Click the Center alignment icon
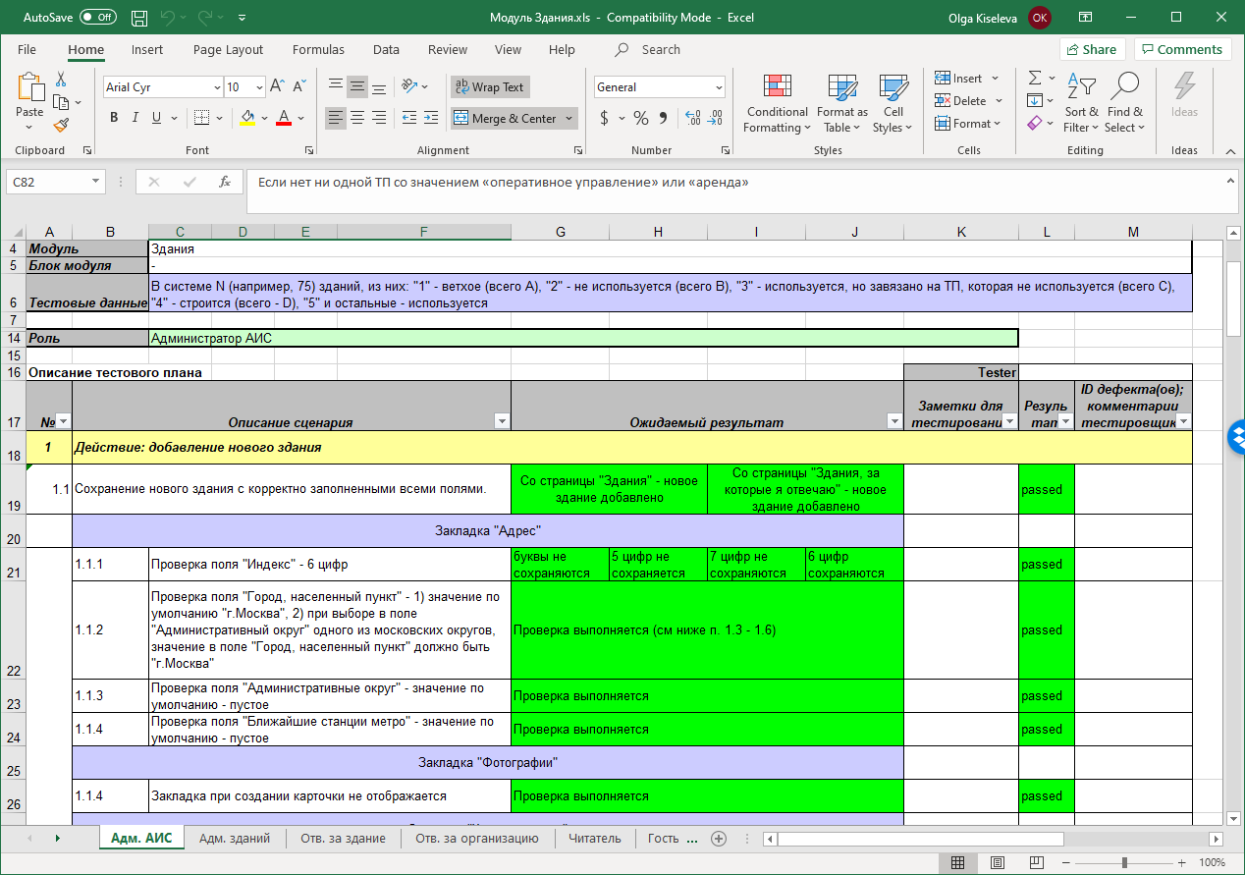Image resolution: width=1245 pixels, height=875 pixels. tap(357, 118)
